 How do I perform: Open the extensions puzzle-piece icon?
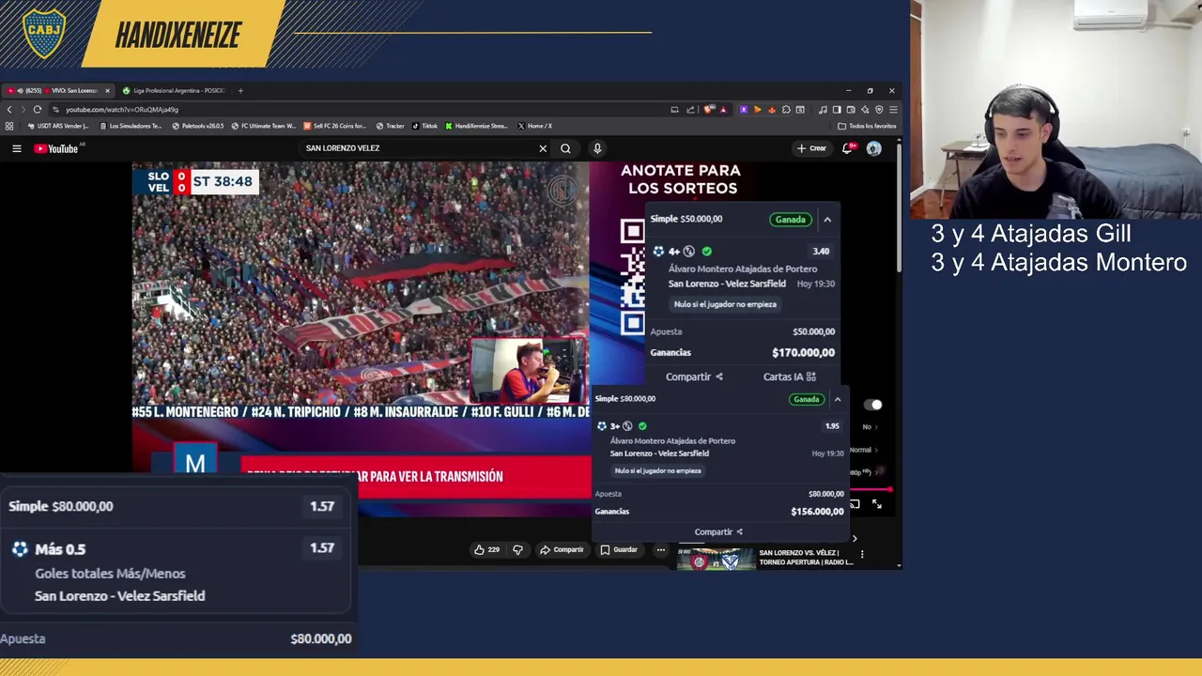tap(786, 110)
